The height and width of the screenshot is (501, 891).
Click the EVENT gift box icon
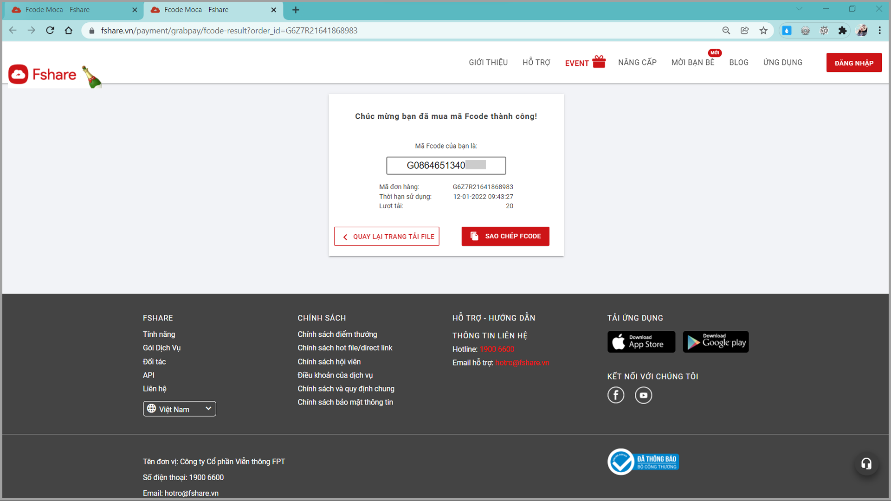[x=599, y=62]
